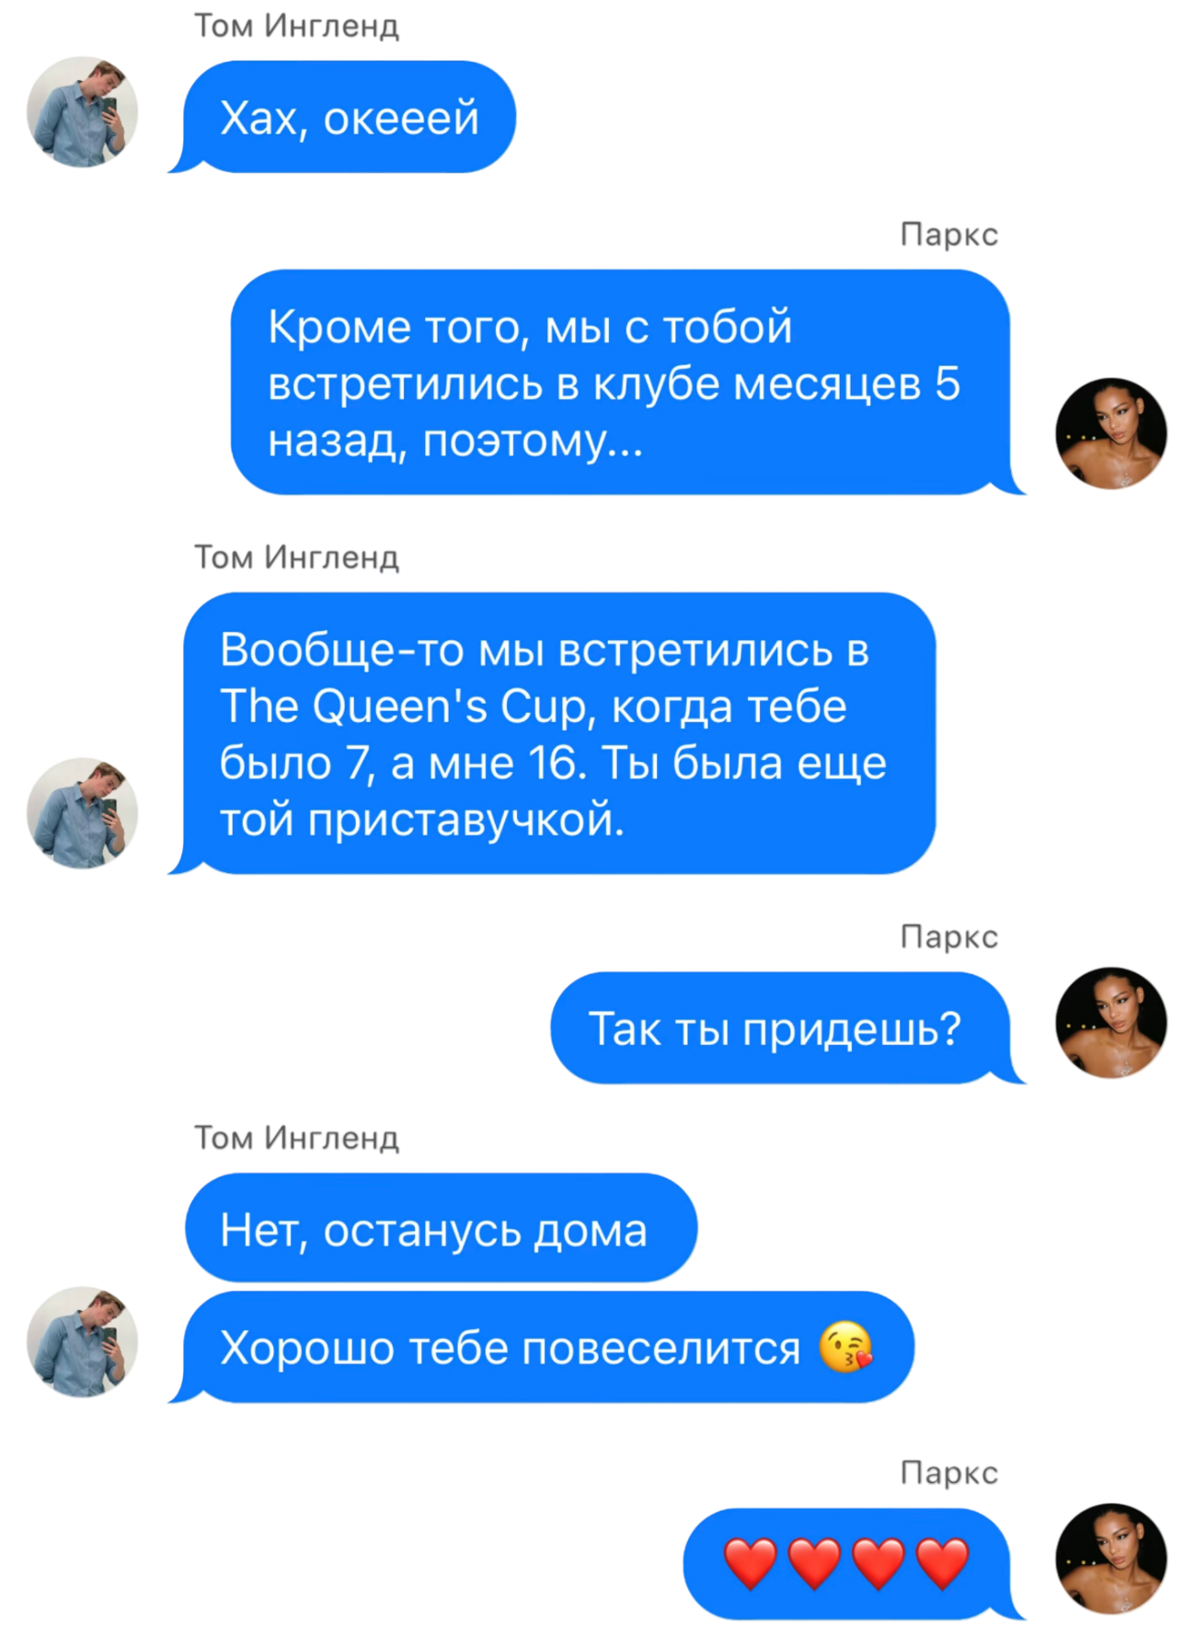Click the kiss emoji in Tom's last message
The height and width of the screenshot is (1645, 1194).
point(845,1348)
